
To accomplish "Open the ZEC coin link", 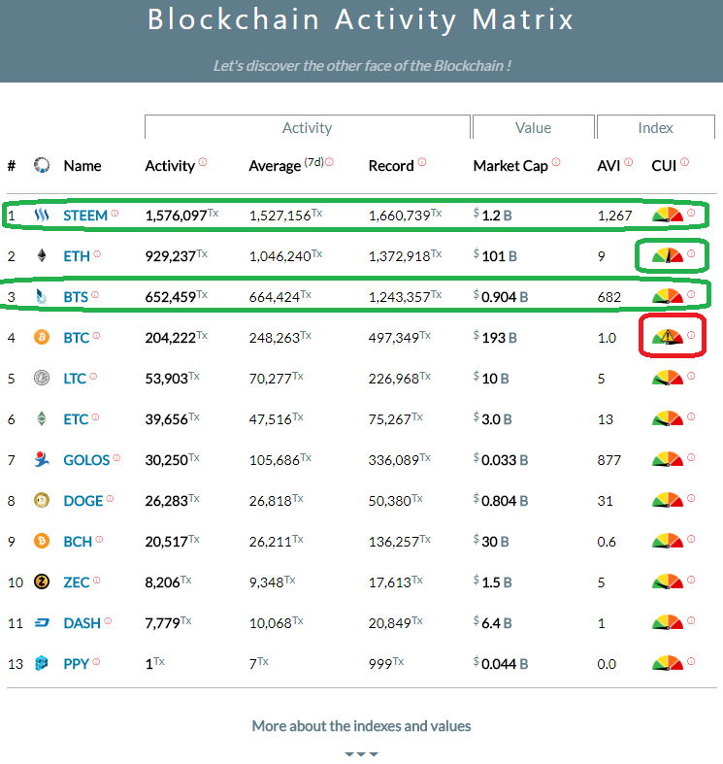I will coord(77,582).
